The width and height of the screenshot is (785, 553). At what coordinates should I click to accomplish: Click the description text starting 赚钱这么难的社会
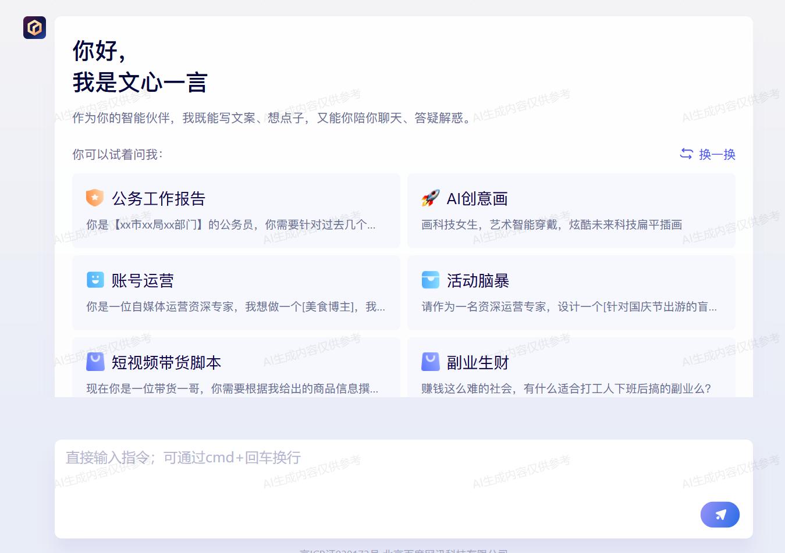pyautogui.click(x=566, y=388)
